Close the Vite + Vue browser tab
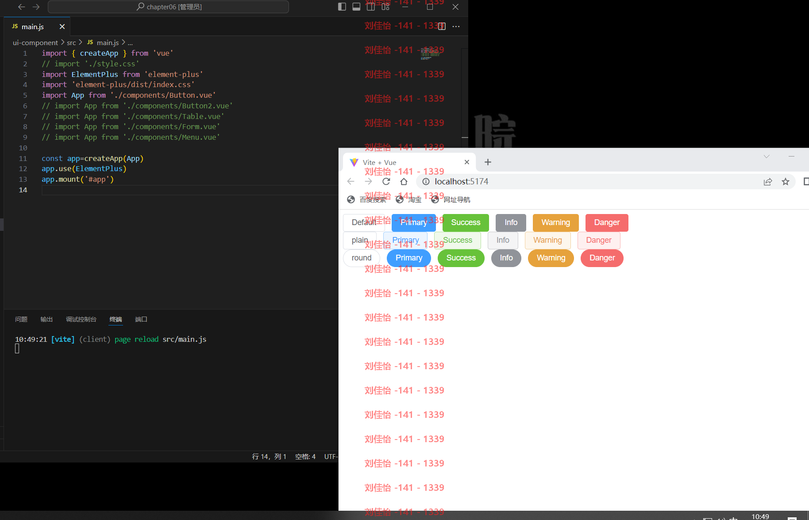The height and width of the screenshot is (520, 809). [x=466, y=162]
